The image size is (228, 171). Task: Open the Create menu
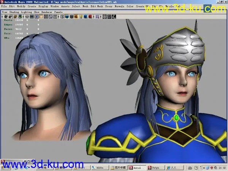pyautogui.click(x=32, y=6)
